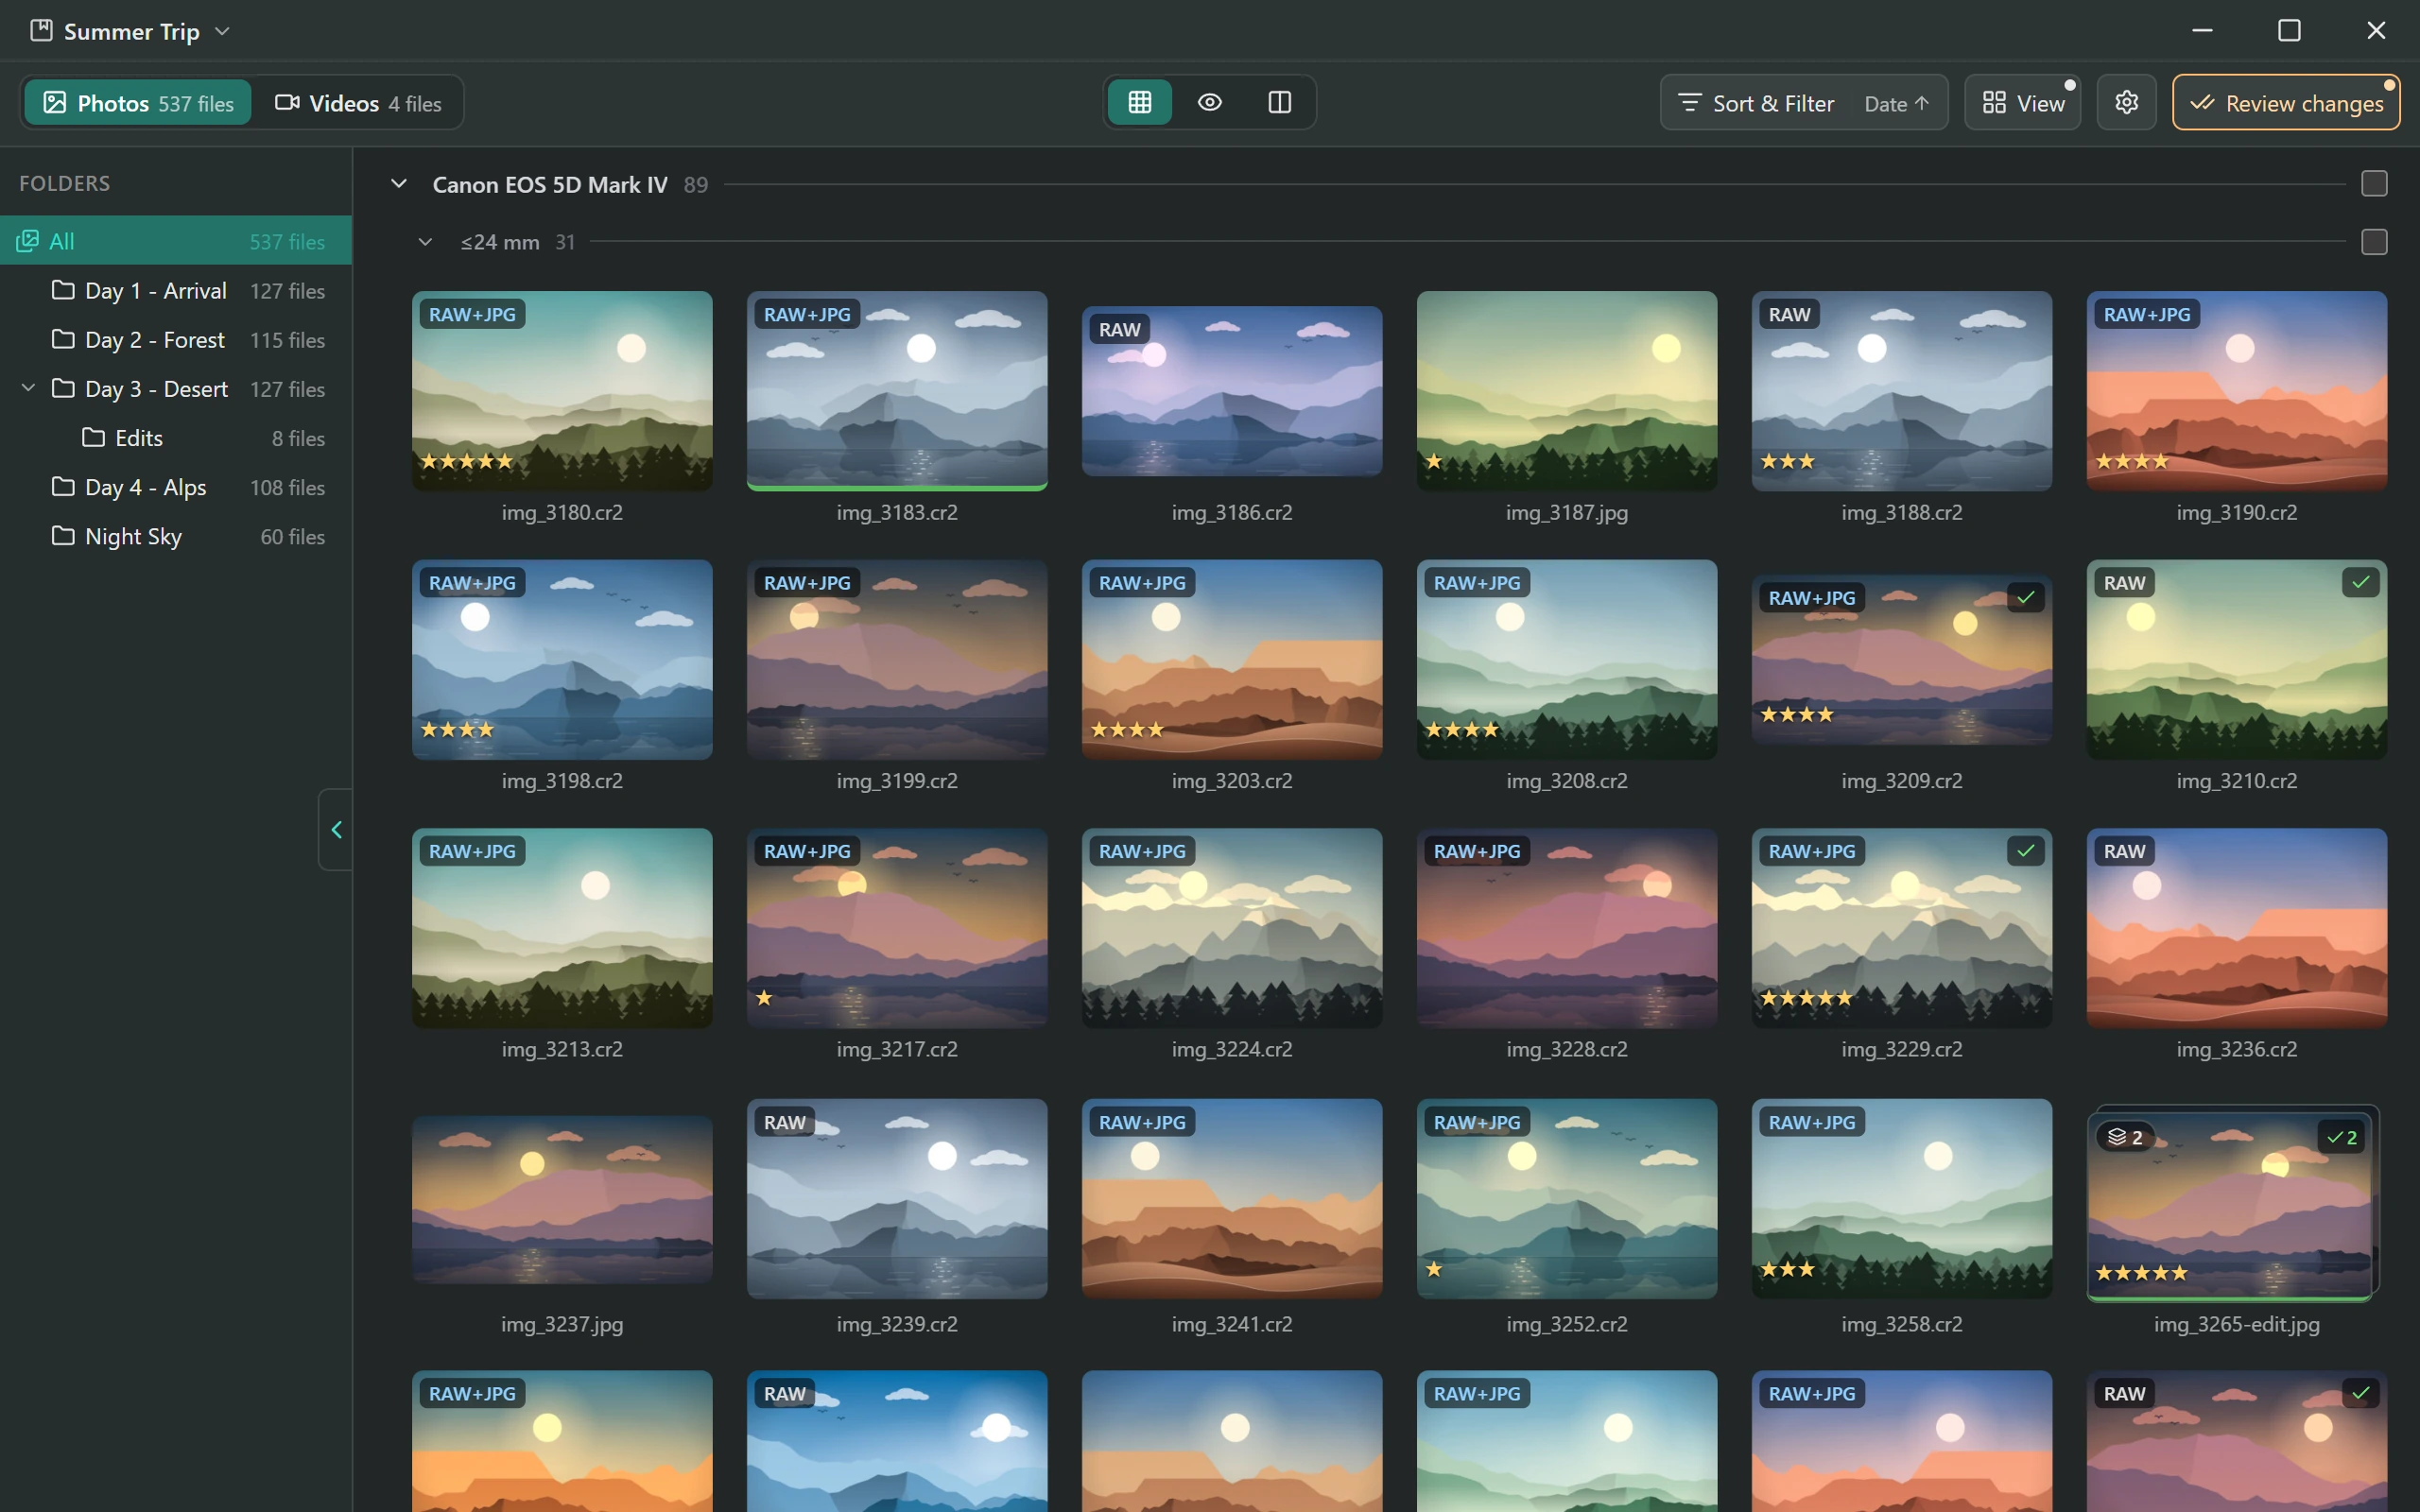Click the check mark on img_3229.cr2
Image resolution: width=2420 pixels, height=1512 pixels.
(x=2025, y=851)
